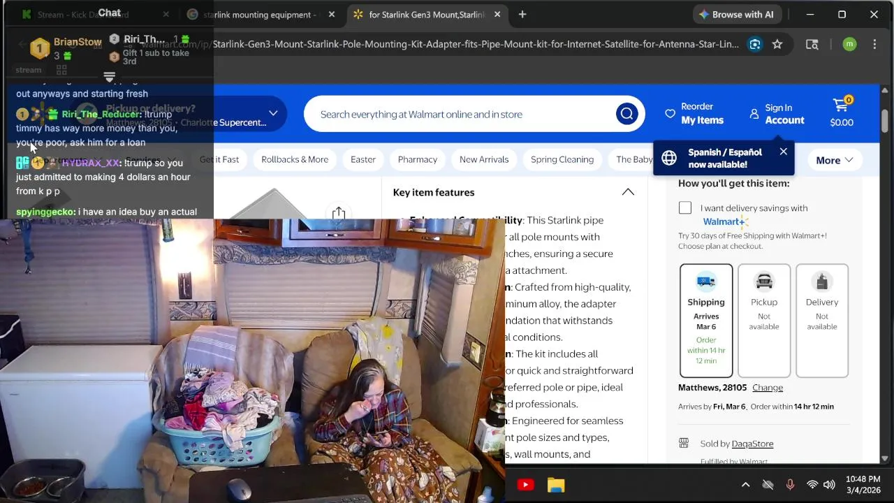Open Sign In Account menu
This screenshot has height=503, width=894.
tap(777, 114)
